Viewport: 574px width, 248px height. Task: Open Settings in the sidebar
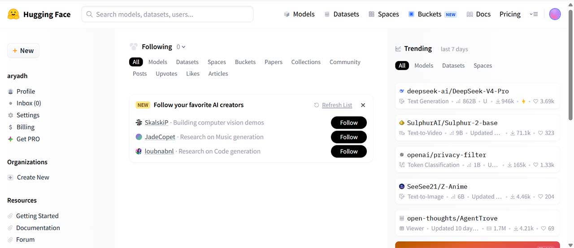23,115
